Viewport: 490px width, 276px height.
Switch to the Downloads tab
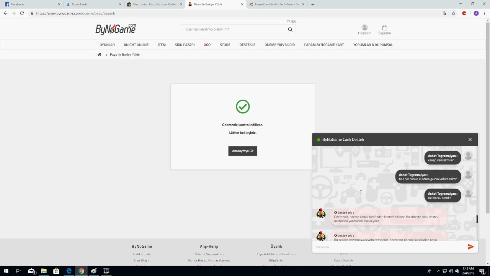click(93, 4)
